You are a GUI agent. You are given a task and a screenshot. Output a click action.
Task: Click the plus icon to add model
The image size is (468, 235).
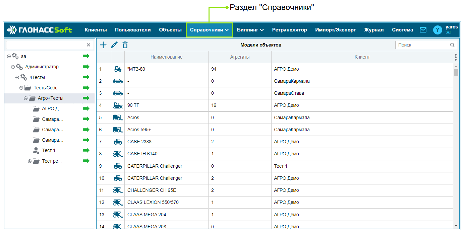(103, 45)
